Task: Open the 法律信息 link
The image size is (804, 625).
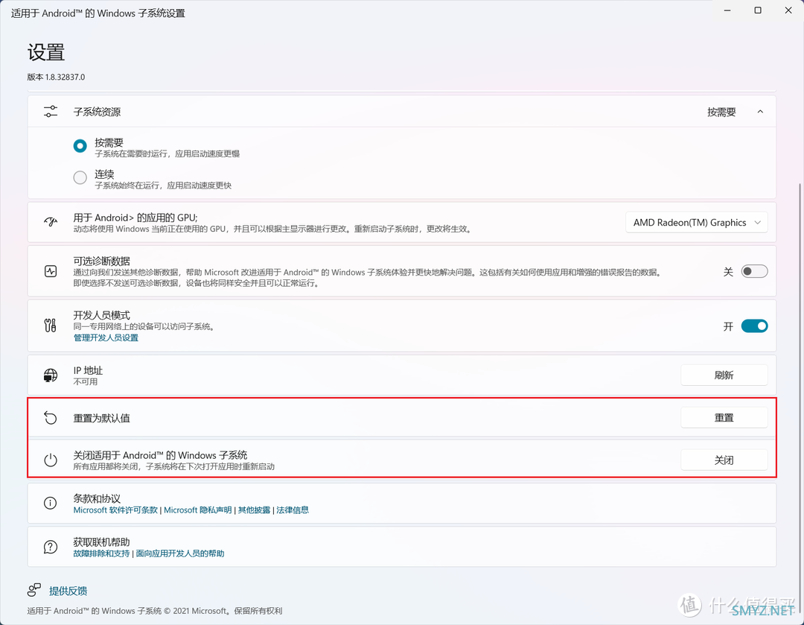Action: click(x=293, y=510)
